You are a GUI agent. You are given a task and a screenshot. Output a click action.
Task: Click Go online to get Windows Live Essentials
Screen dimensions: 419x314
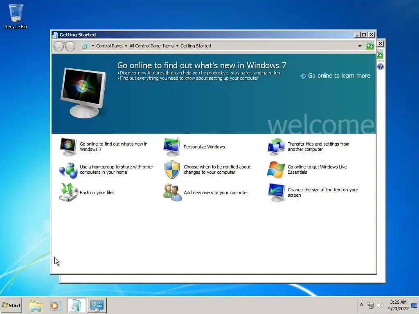tap(317, 170)
